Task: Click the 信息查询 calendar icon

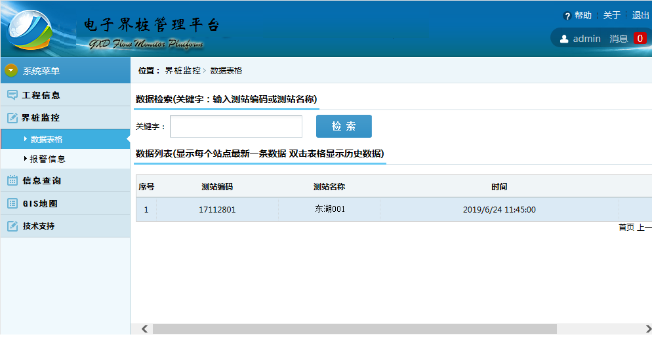Action: [x=12, y=180]
